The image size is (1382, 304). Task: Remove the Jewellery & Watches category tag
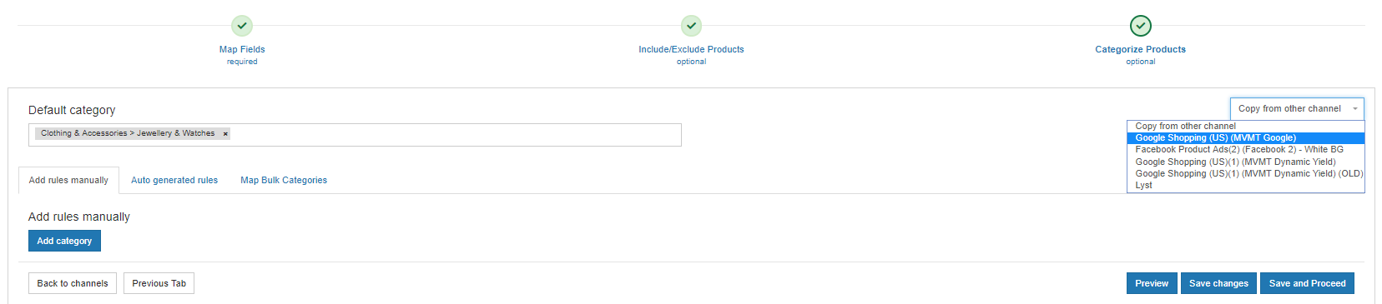225,134
